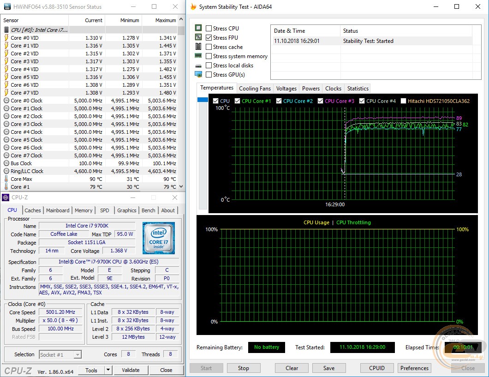This screenshot has width=489, height=377.
Task: Click the Stress CPU chip icon
Action: coord(198,28)
